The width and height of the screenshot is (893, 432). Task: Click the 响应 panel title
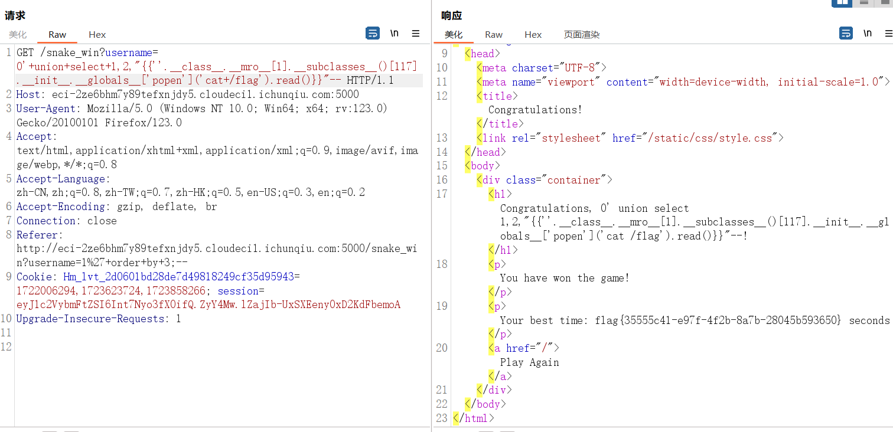point(452,15)
